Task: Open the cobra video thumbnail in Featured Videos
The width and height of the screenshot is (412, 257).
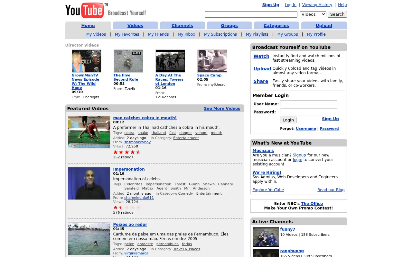Action: pyautogui.click(x=89, y=132)
